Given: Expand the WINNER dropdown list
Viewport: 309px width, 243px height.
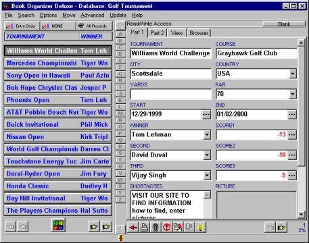Looking at the screenshot, I should [207, 134].
